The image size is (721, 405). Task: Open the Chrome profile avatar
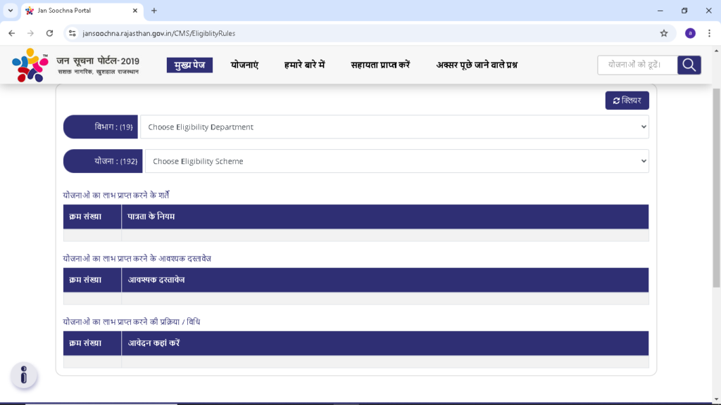pos(690,33)
